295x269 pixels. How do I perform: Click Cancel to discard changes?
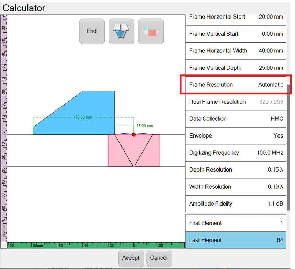pos(159,258)
